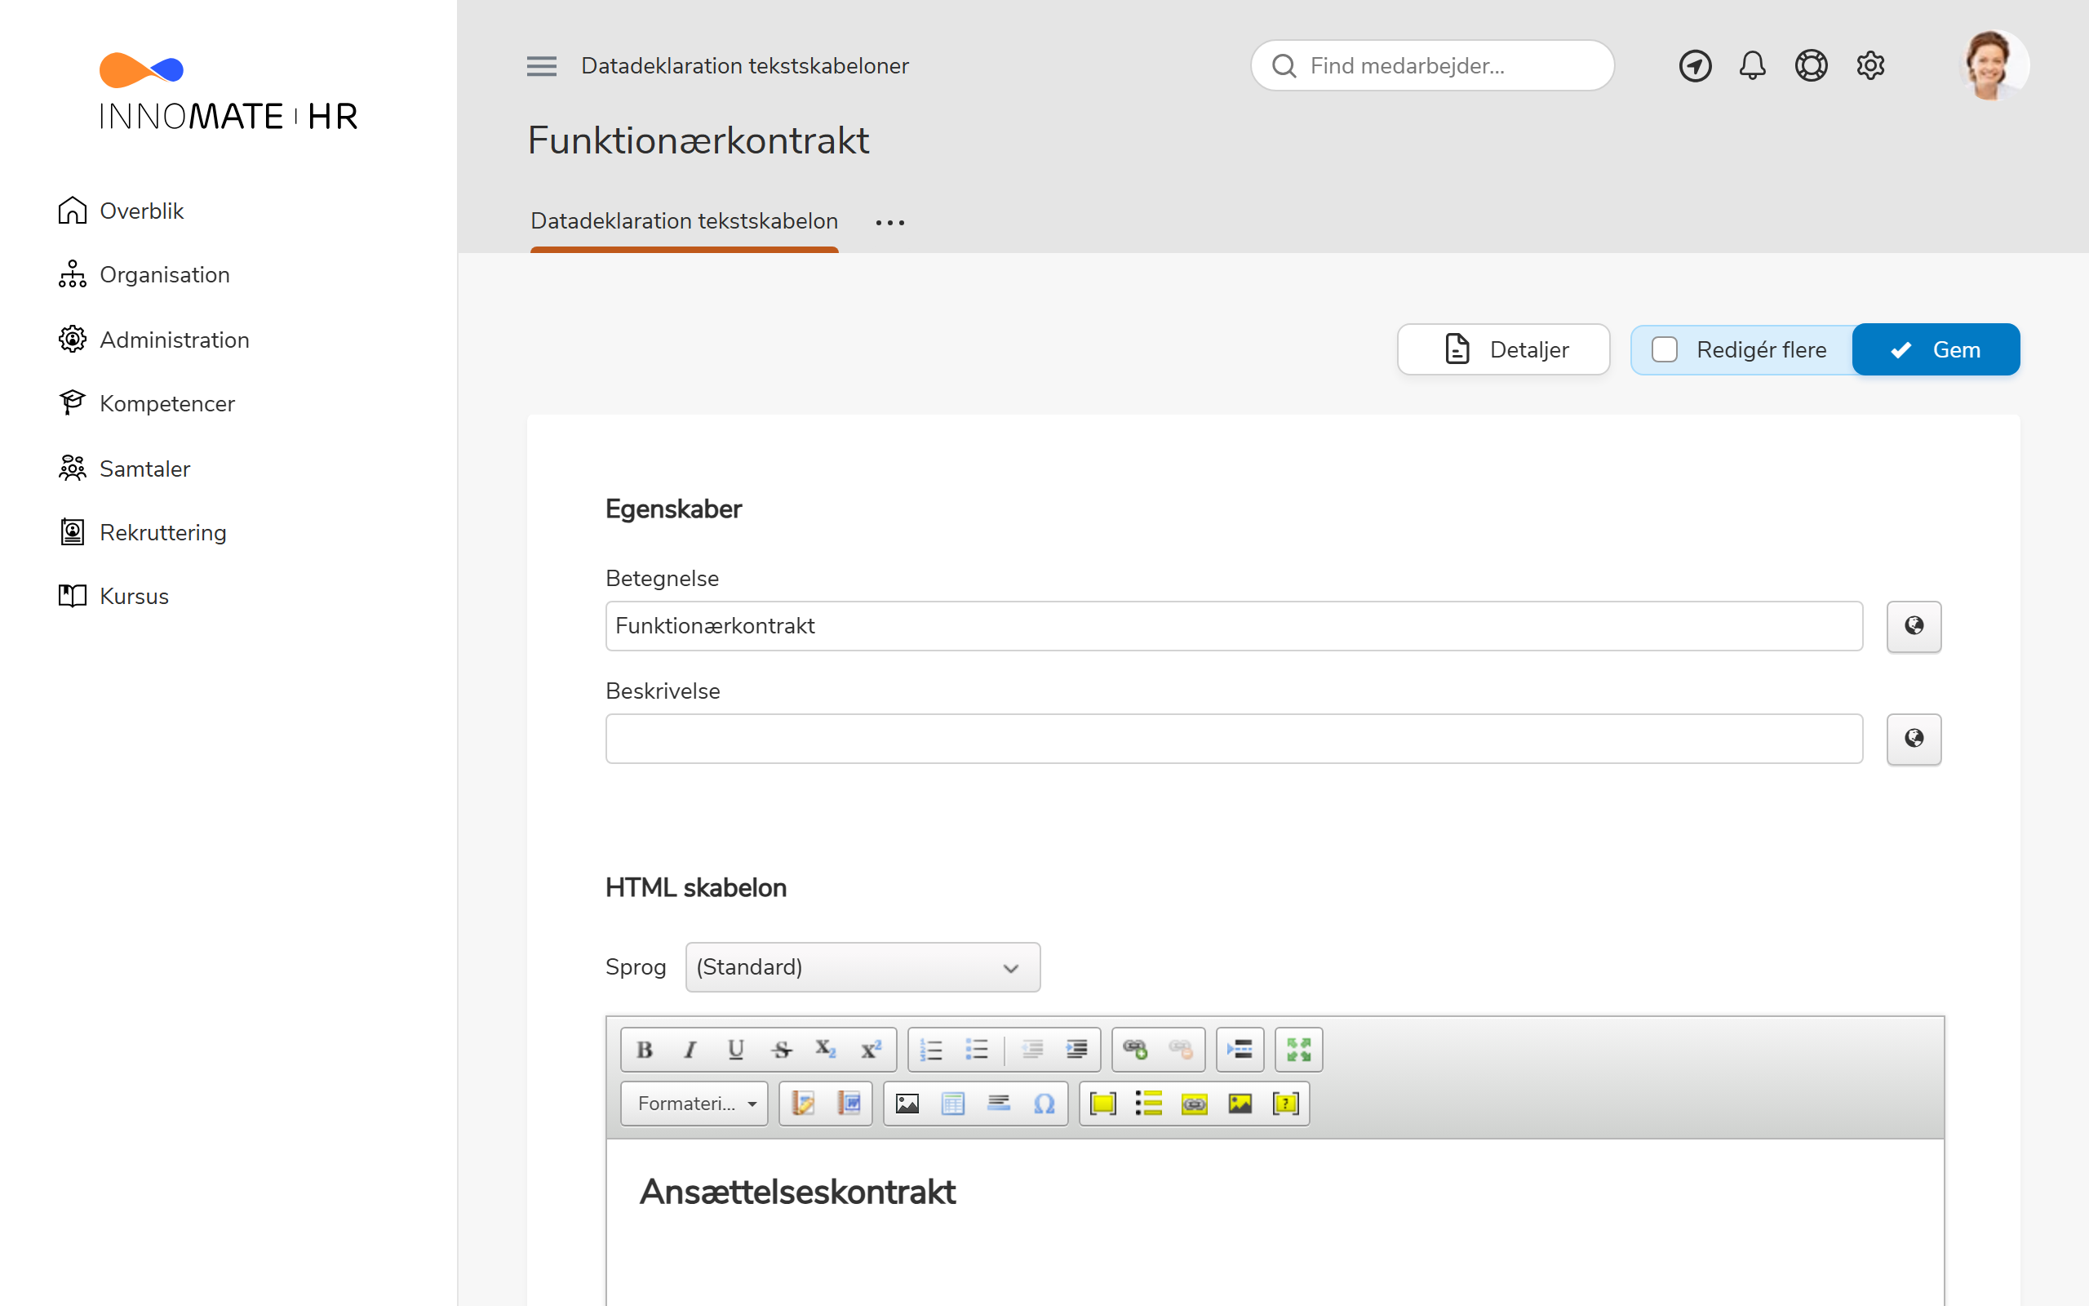Select the Datadeklaration tekstskabelon tab
The width and height of the screenshot is (2089, 1306).
684,221
